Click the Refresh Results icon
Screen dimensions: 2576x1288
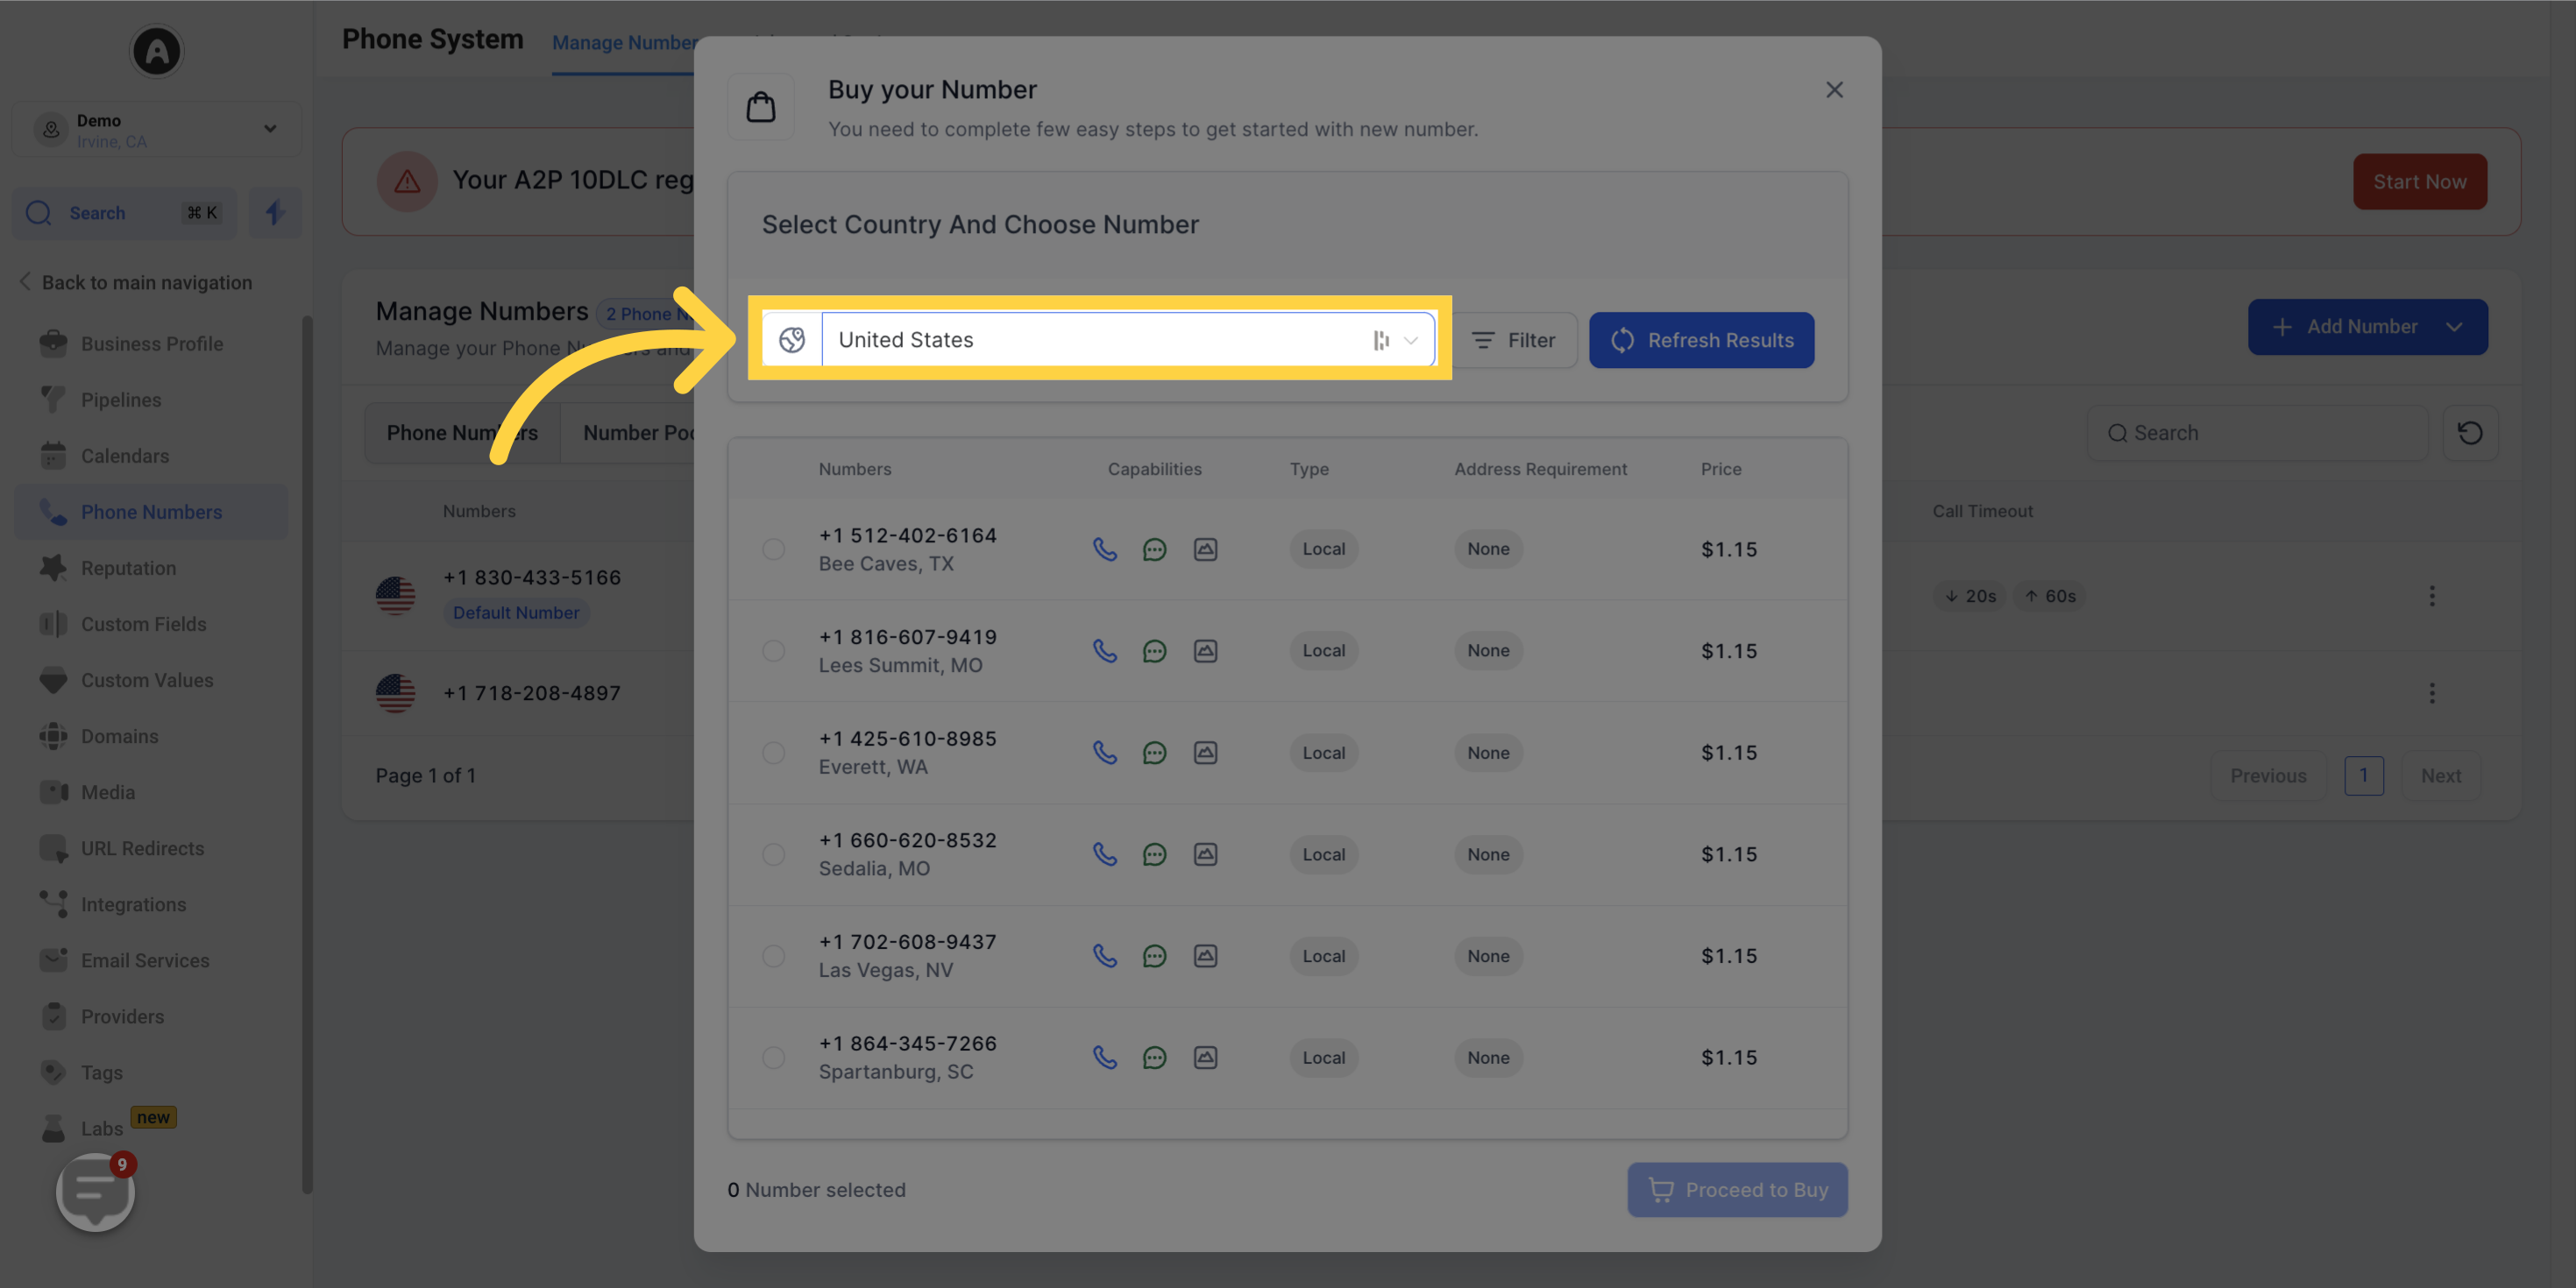click(x=1622, y=340)
